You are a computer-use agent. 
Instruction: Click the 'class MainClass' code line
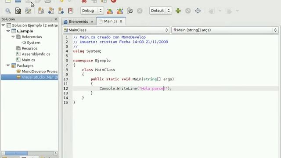(98, 70)
